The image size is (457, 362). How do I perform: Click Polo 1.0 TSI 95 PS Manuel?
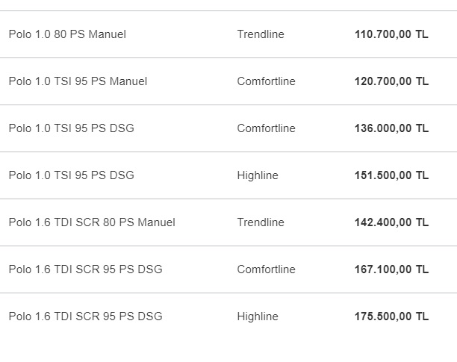(x=78, y=81)
